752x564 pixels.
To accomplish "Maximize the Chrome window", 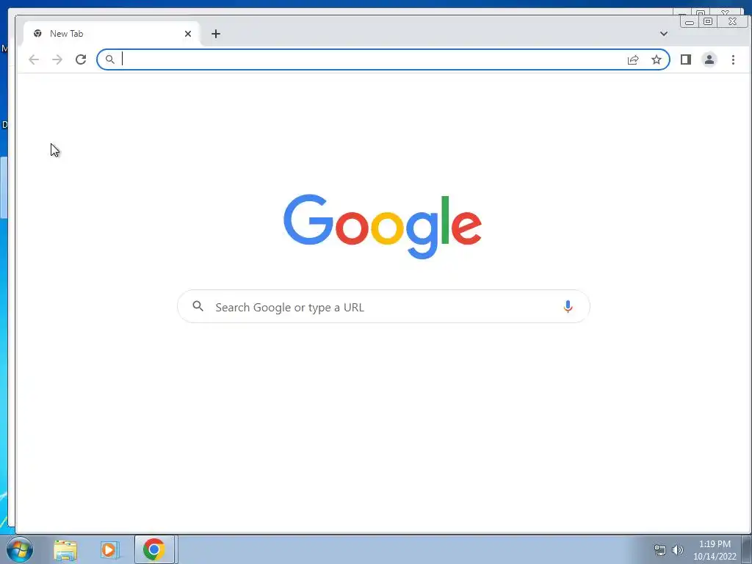I will coord(708,21).
